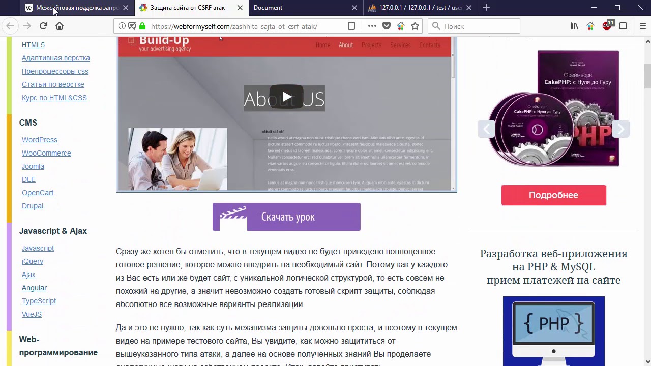The height and width of the screenshot is (366, 651).
Task: Save the page to Pocket
Action: (x=387, y=26)
